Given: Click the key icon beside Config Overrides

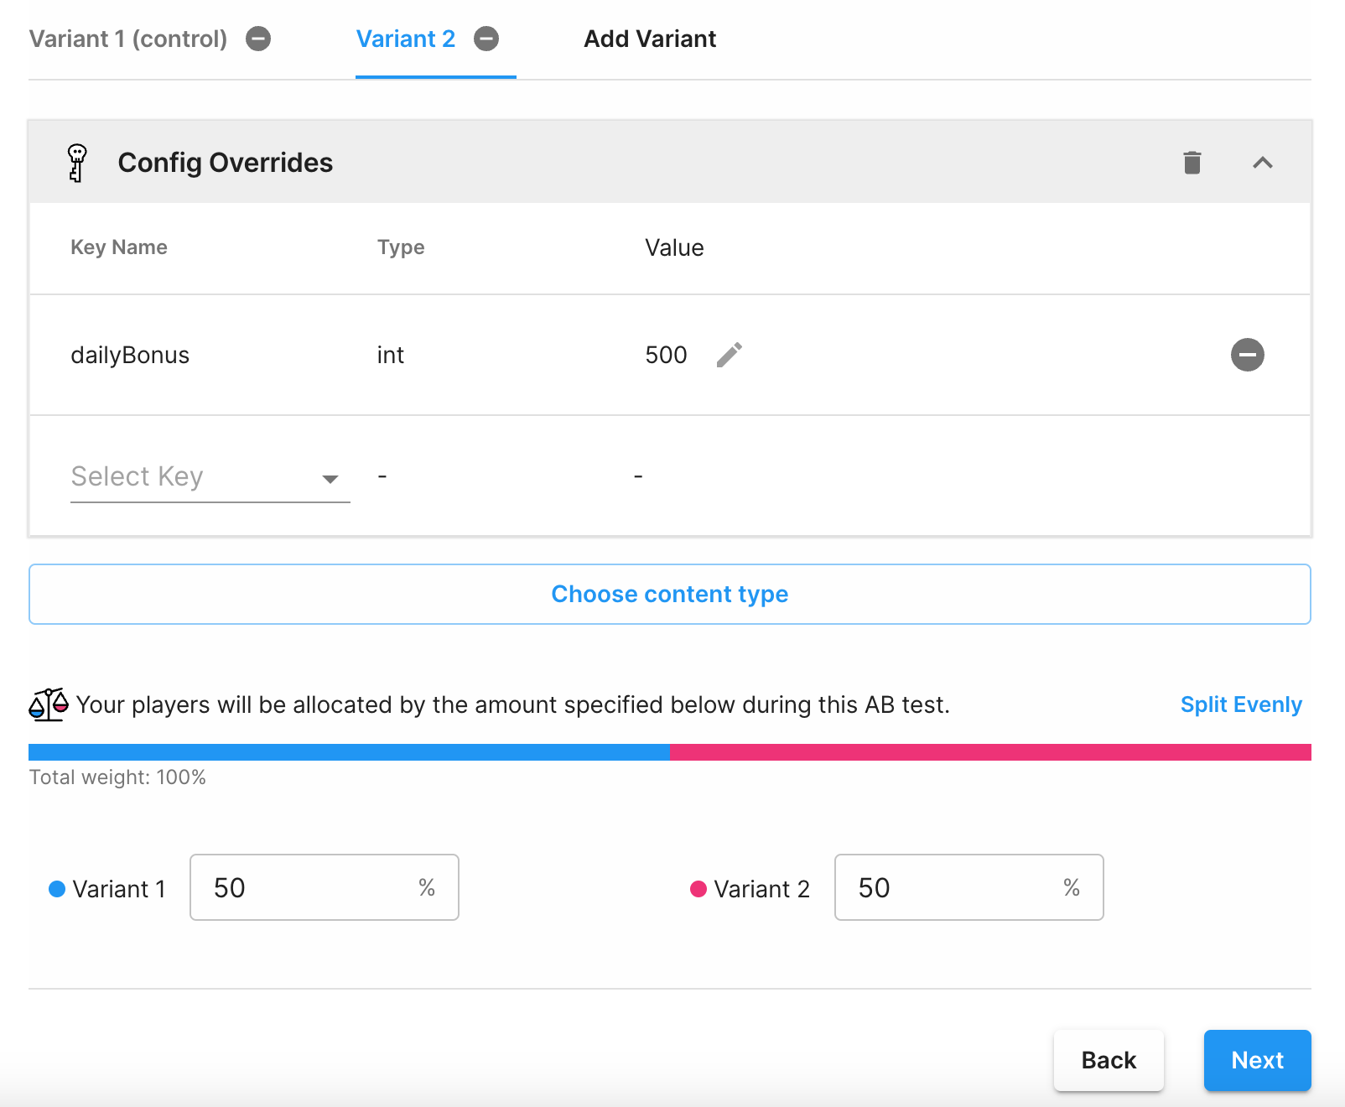Looking at the screenshot, I should [x=77, y=163].
